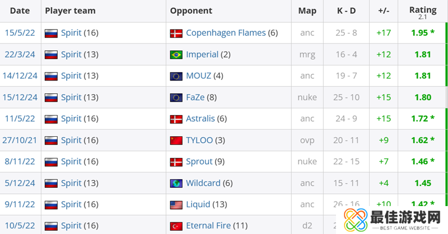This screenshot has height=234, width=448.
Task: Click the EU flag beside MOUZ
Action: [176, 76]
